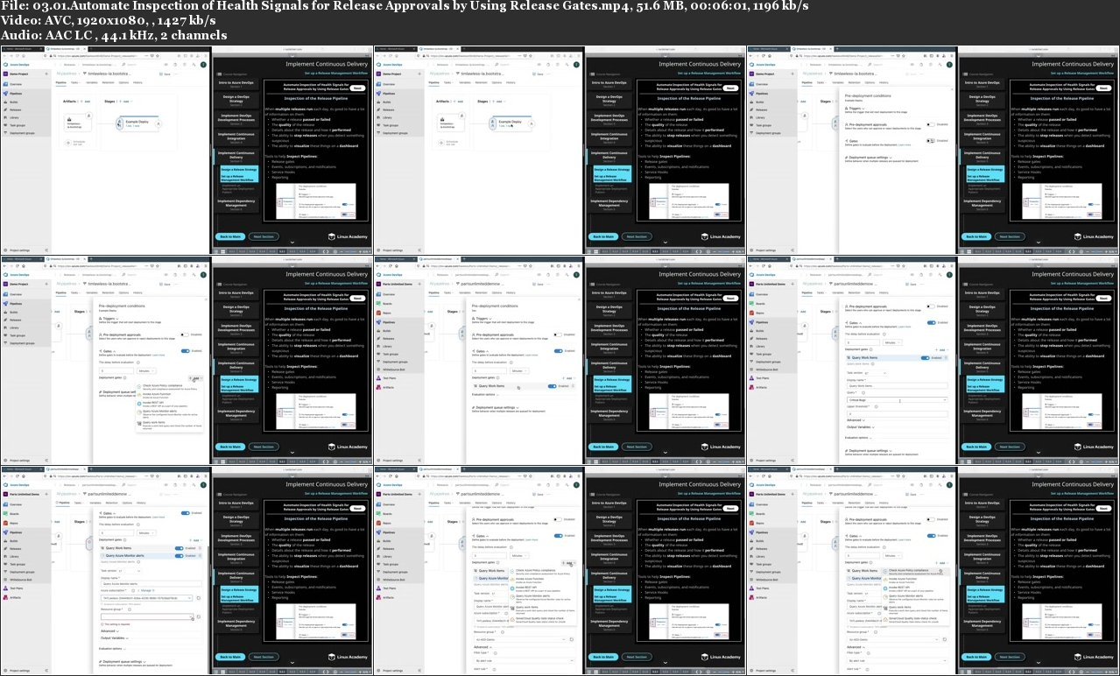Toggle Query Work Items switch in Critical Bugs frame
The width and height of the screenshot is (1120, 676).
(926, 358)
